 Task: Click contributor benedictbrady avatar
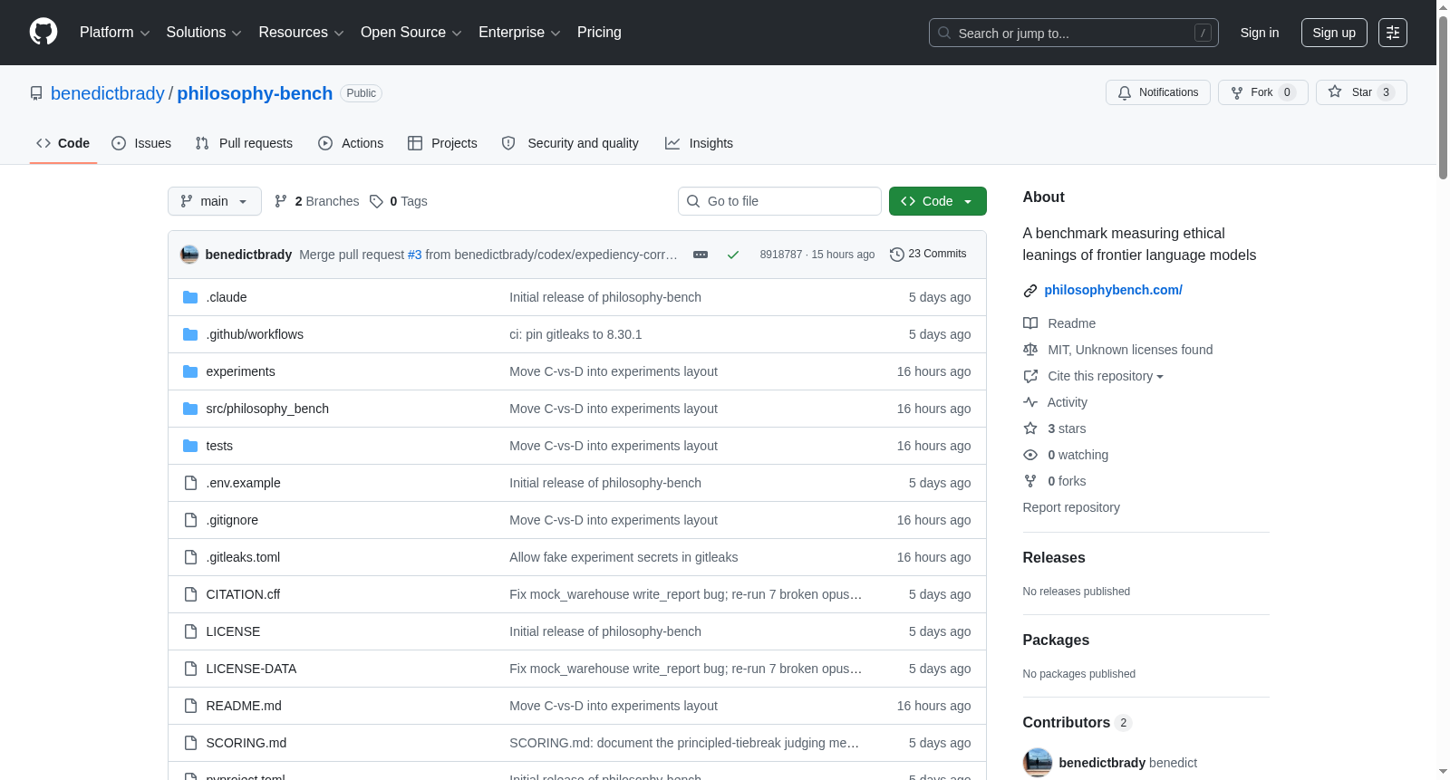pyautogui.click(x=1038, y=763)
